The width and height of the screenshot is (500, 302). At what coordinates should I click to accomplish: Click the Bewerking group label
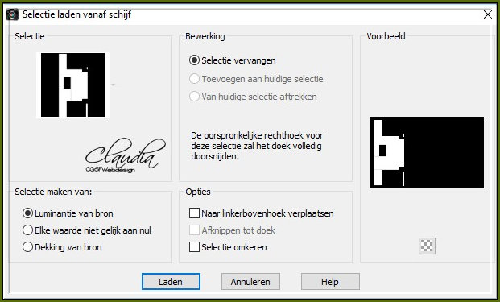205,36
